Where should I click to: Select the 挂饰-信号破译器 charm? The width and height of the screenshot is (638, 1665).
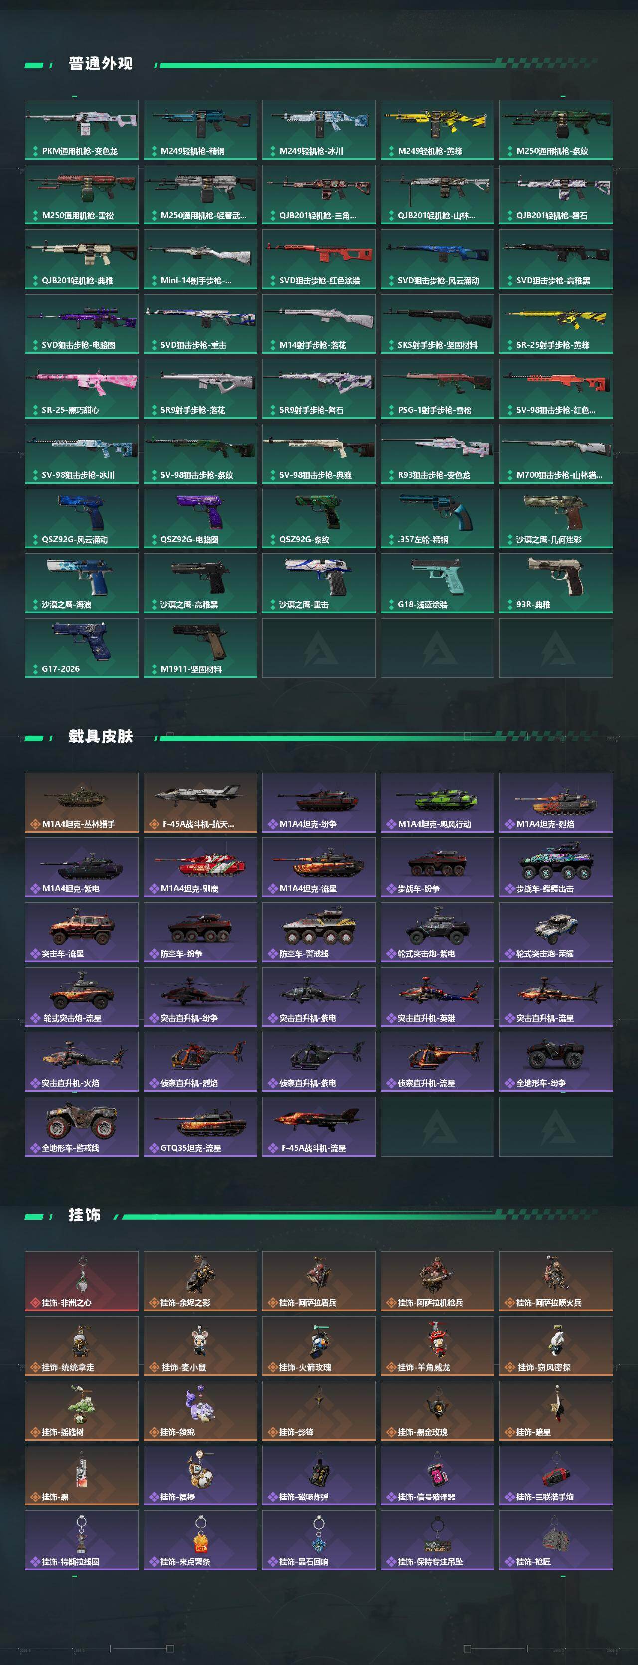point(437,1476)
